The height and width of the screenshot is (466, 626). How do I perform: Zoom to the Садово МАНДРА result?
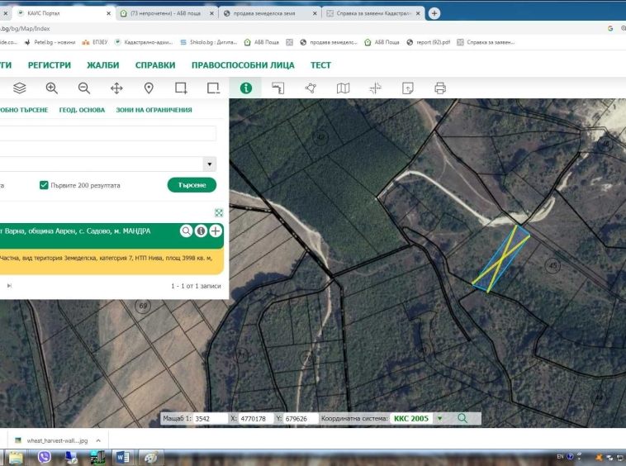(x=186, y=231)
